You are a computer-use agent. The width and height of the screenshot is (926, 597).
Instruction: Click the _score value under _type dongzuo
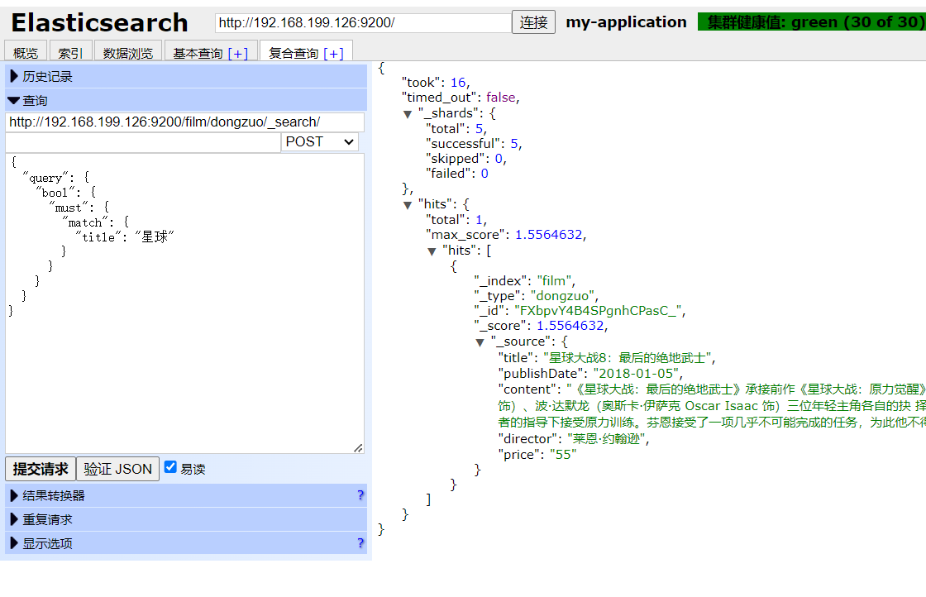tap(570, 326)
